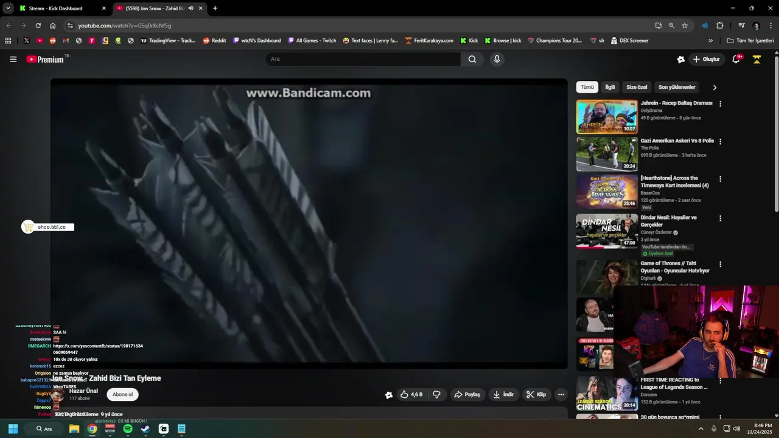Select the Tümü filter chip
This screenshot has height=438, width=779.
pos(587,87)
